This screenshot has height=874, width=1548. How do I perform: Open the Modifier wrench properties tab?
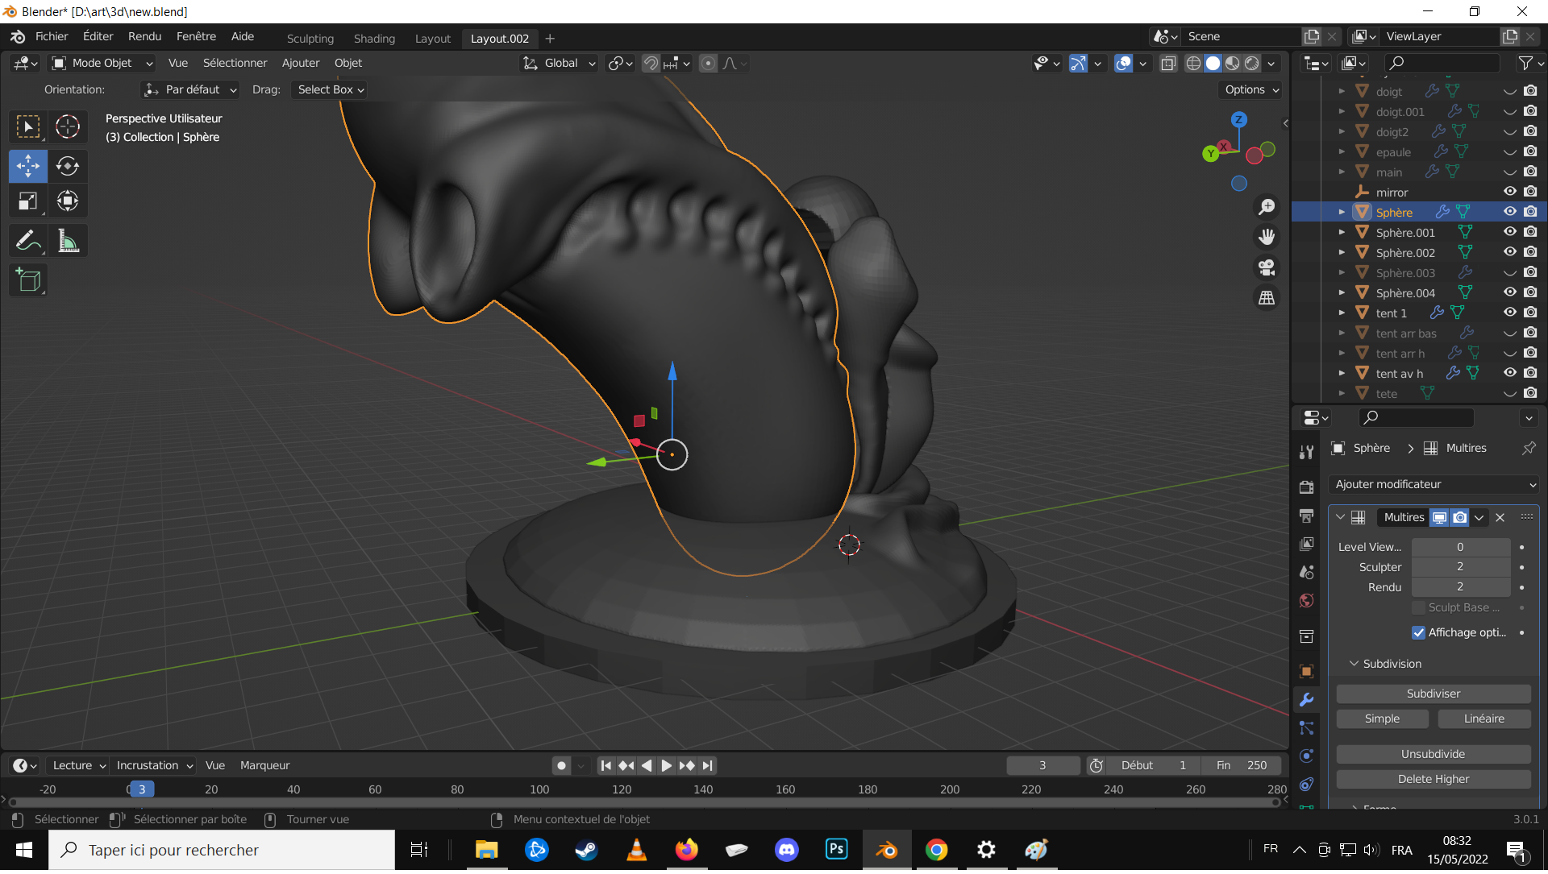coord(1307,700)
